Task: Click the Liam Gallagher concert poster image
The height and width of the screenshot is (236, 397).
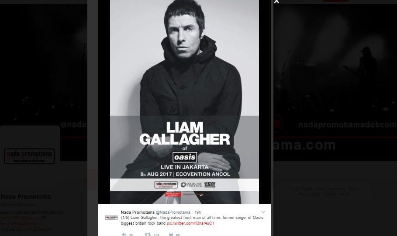Action: (184, 102)
